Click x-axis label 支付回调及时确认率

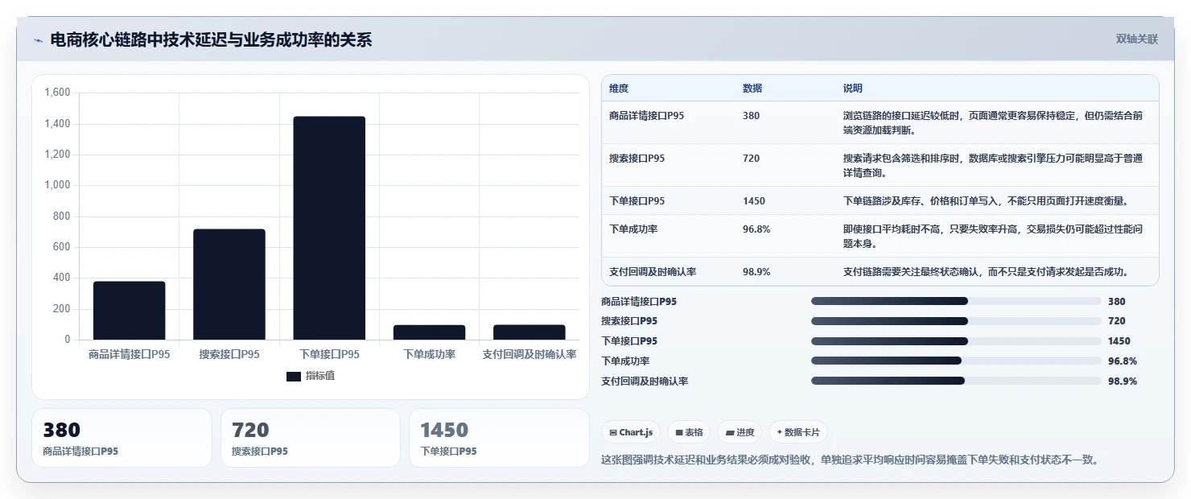coord(529,354)
